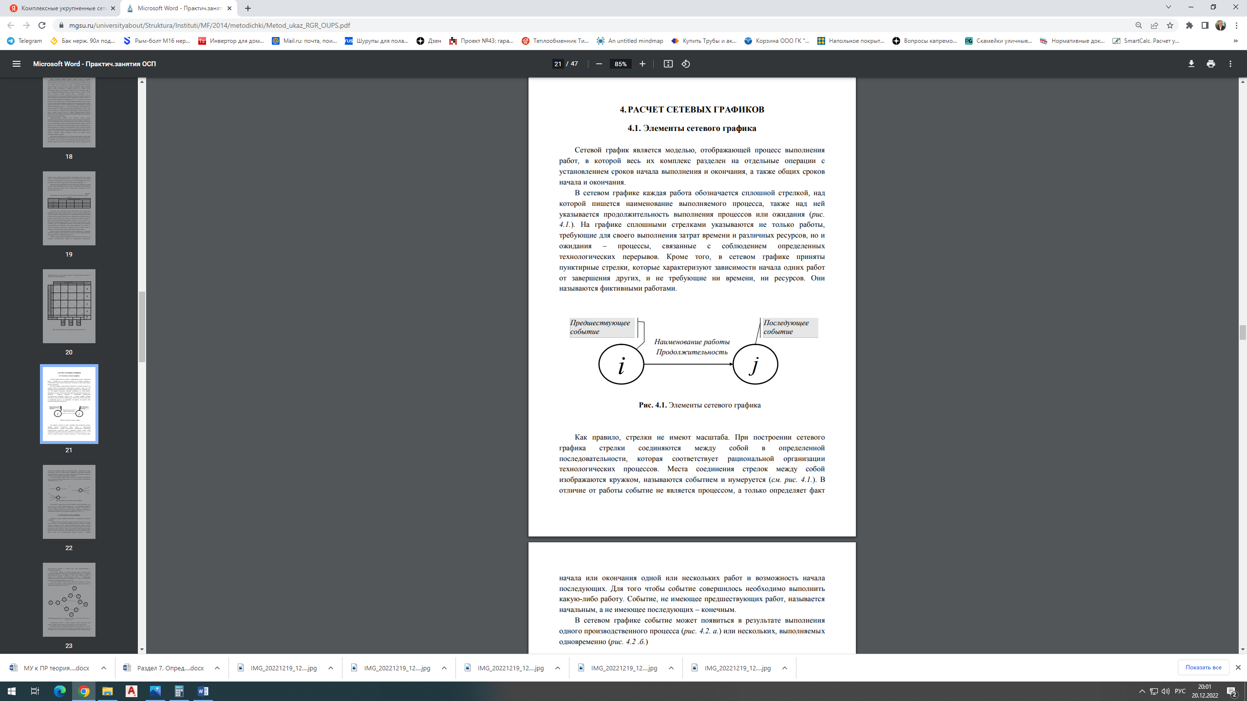Select page 18 thumbnail

(69, 112)
